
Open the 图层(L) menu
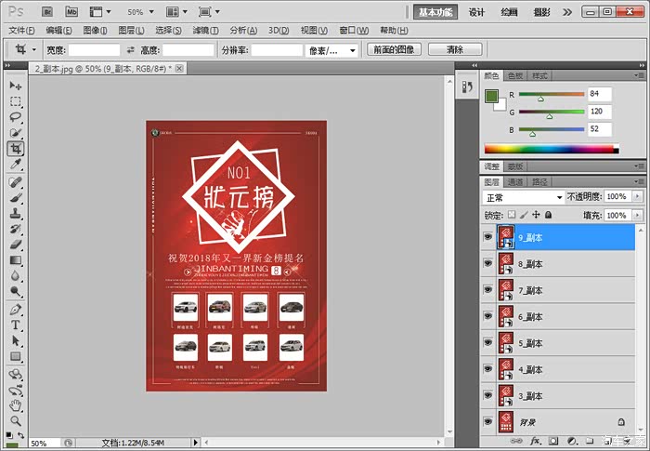click(x=133, y=30)
